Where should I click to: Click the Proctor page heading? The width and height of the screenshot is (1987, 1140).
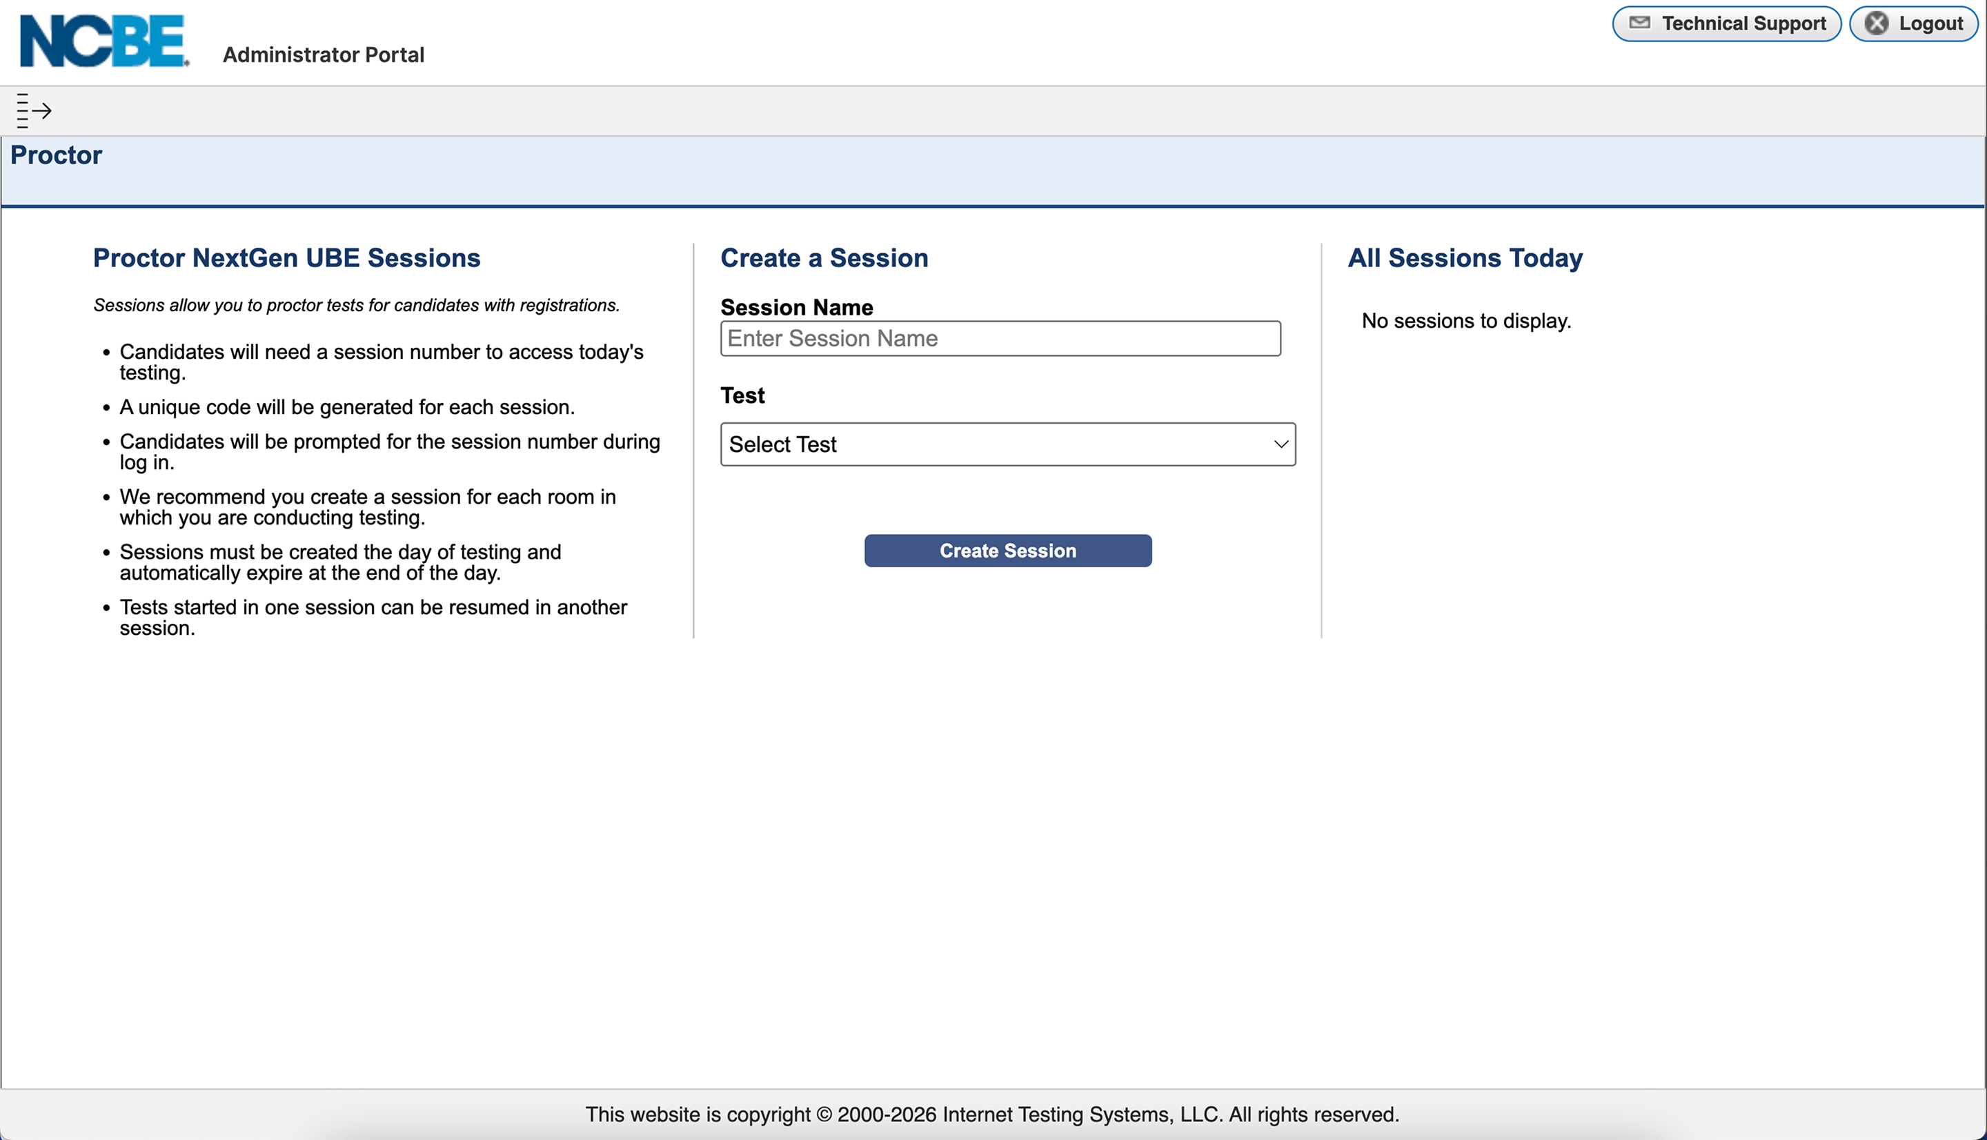[x=57, y=155]
